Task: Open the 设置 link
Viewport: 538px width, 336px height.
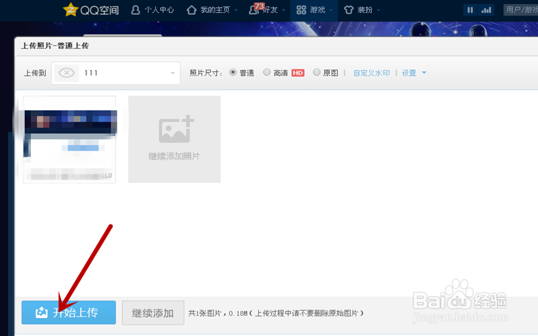Action: pyautogui.click(x=409, y=73)
